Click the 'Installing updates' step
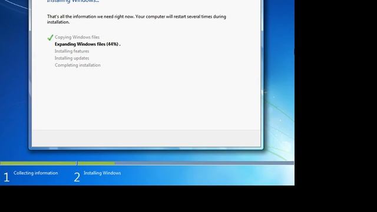Viewport: 377px width, 212px height. click(x=72, y=58)
